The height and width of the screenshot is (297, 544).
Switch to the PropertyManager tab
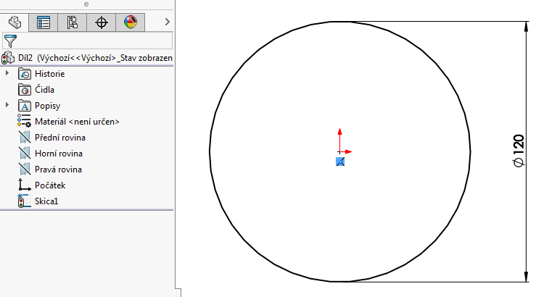pyautogui.click(x=44, y=22)
